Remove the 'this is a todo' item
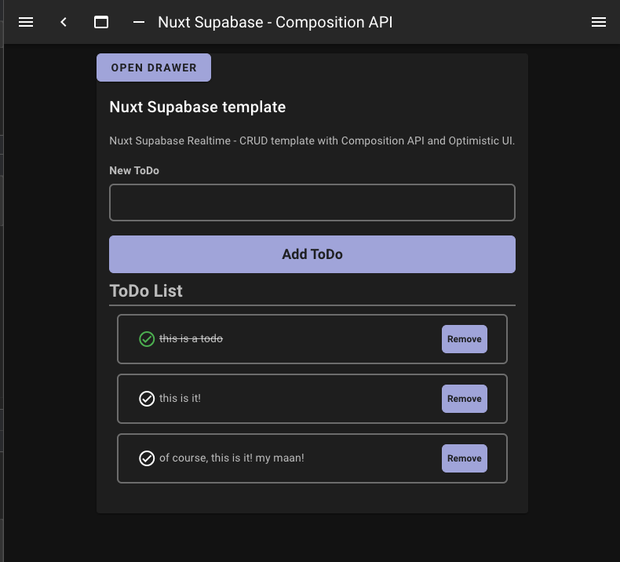Image resolution: width=620 pixels, height=562 pixels. (465, 339)
